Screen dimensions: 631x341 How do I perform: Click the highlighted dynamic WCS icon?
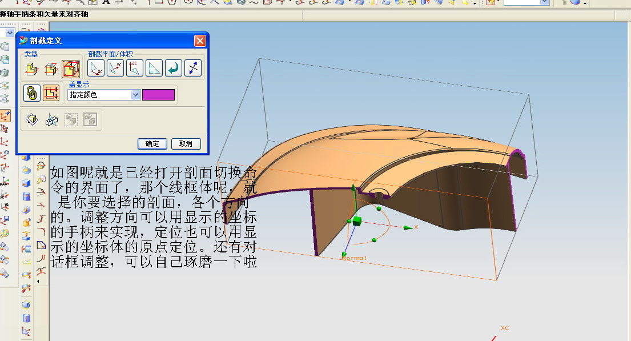tap(5, 117)
